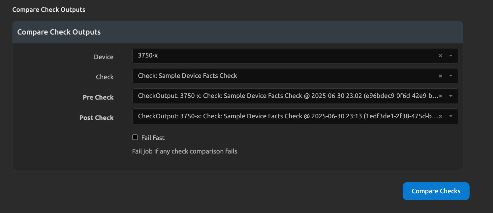Open the Device dropdown arrow

tap(451, 56)
